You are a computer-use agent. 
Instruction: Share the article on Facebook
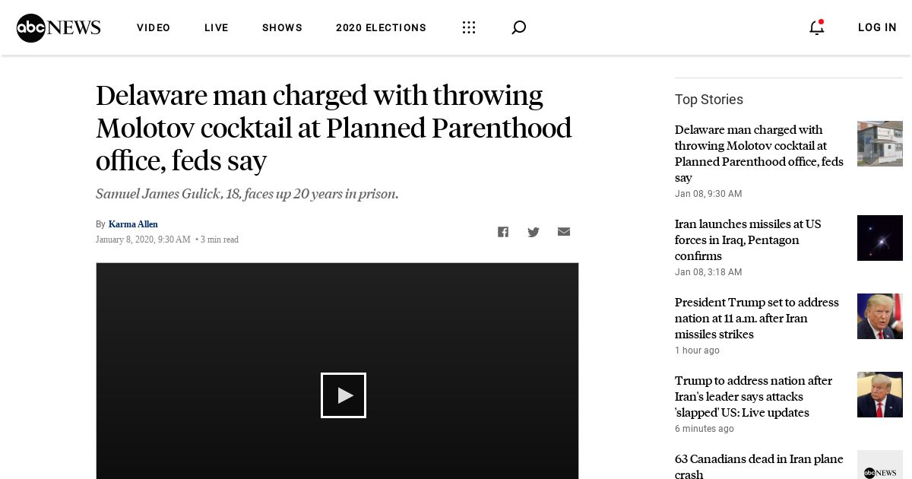click(x=503, y=232)
